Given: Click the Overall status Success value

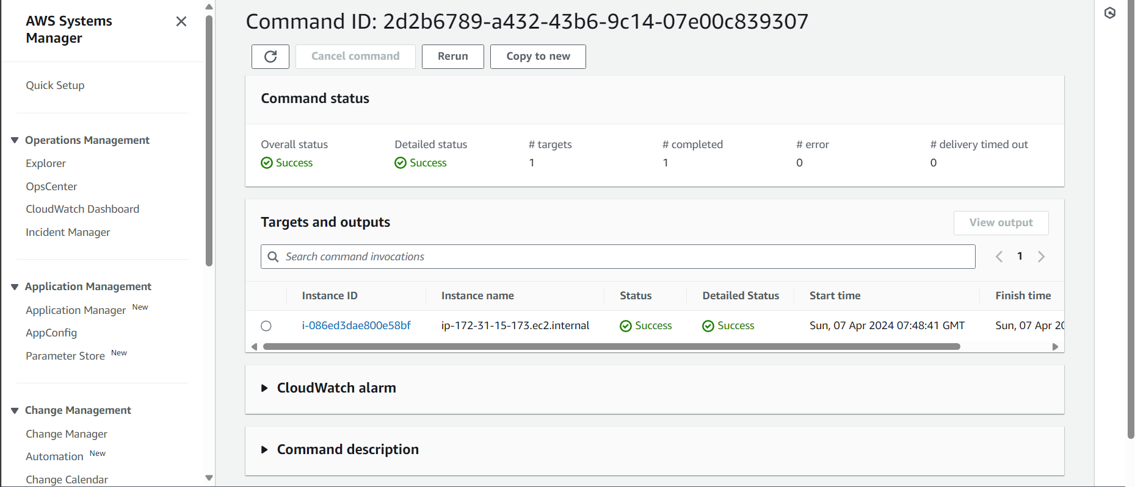Looking at the screenshot, I should coord(287,163).
